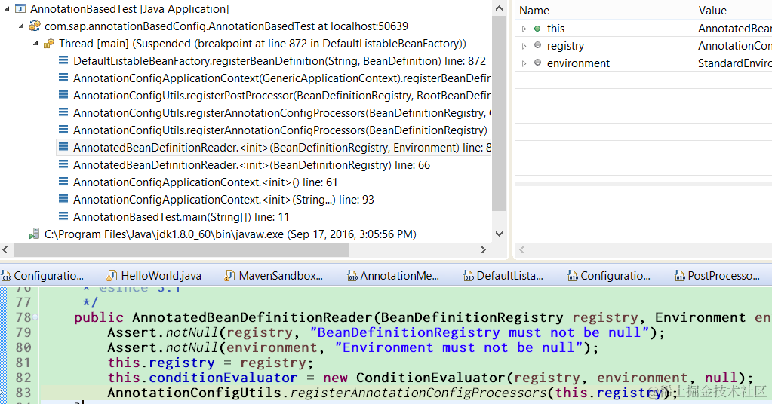The image size is (772, 404).
Task: Expand the 'this' variable
Action: (524, 29)
